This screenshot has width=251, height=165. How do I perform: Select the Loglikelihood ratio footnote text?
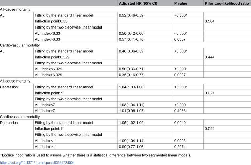pyautogui.click(x=96, y=155)
